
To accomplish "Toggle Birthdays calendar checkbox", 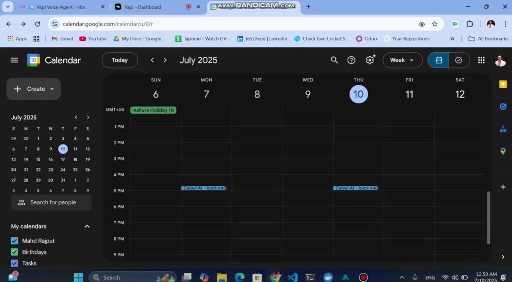I will (x=14, y=252).
